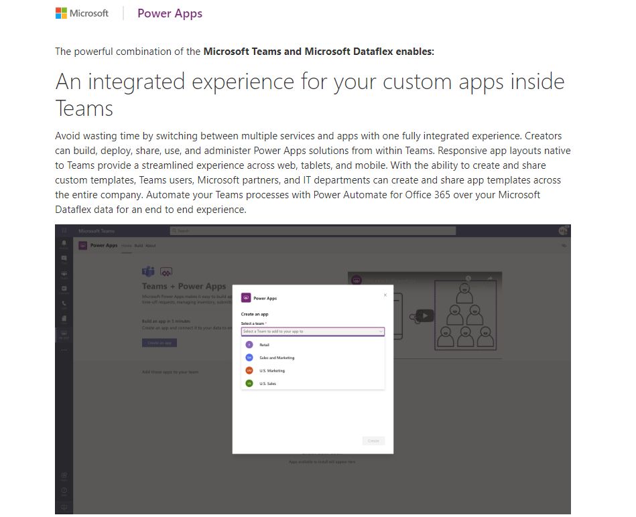
Task: Open Teams icon in the left sidebar
Action: click(64, 275)
